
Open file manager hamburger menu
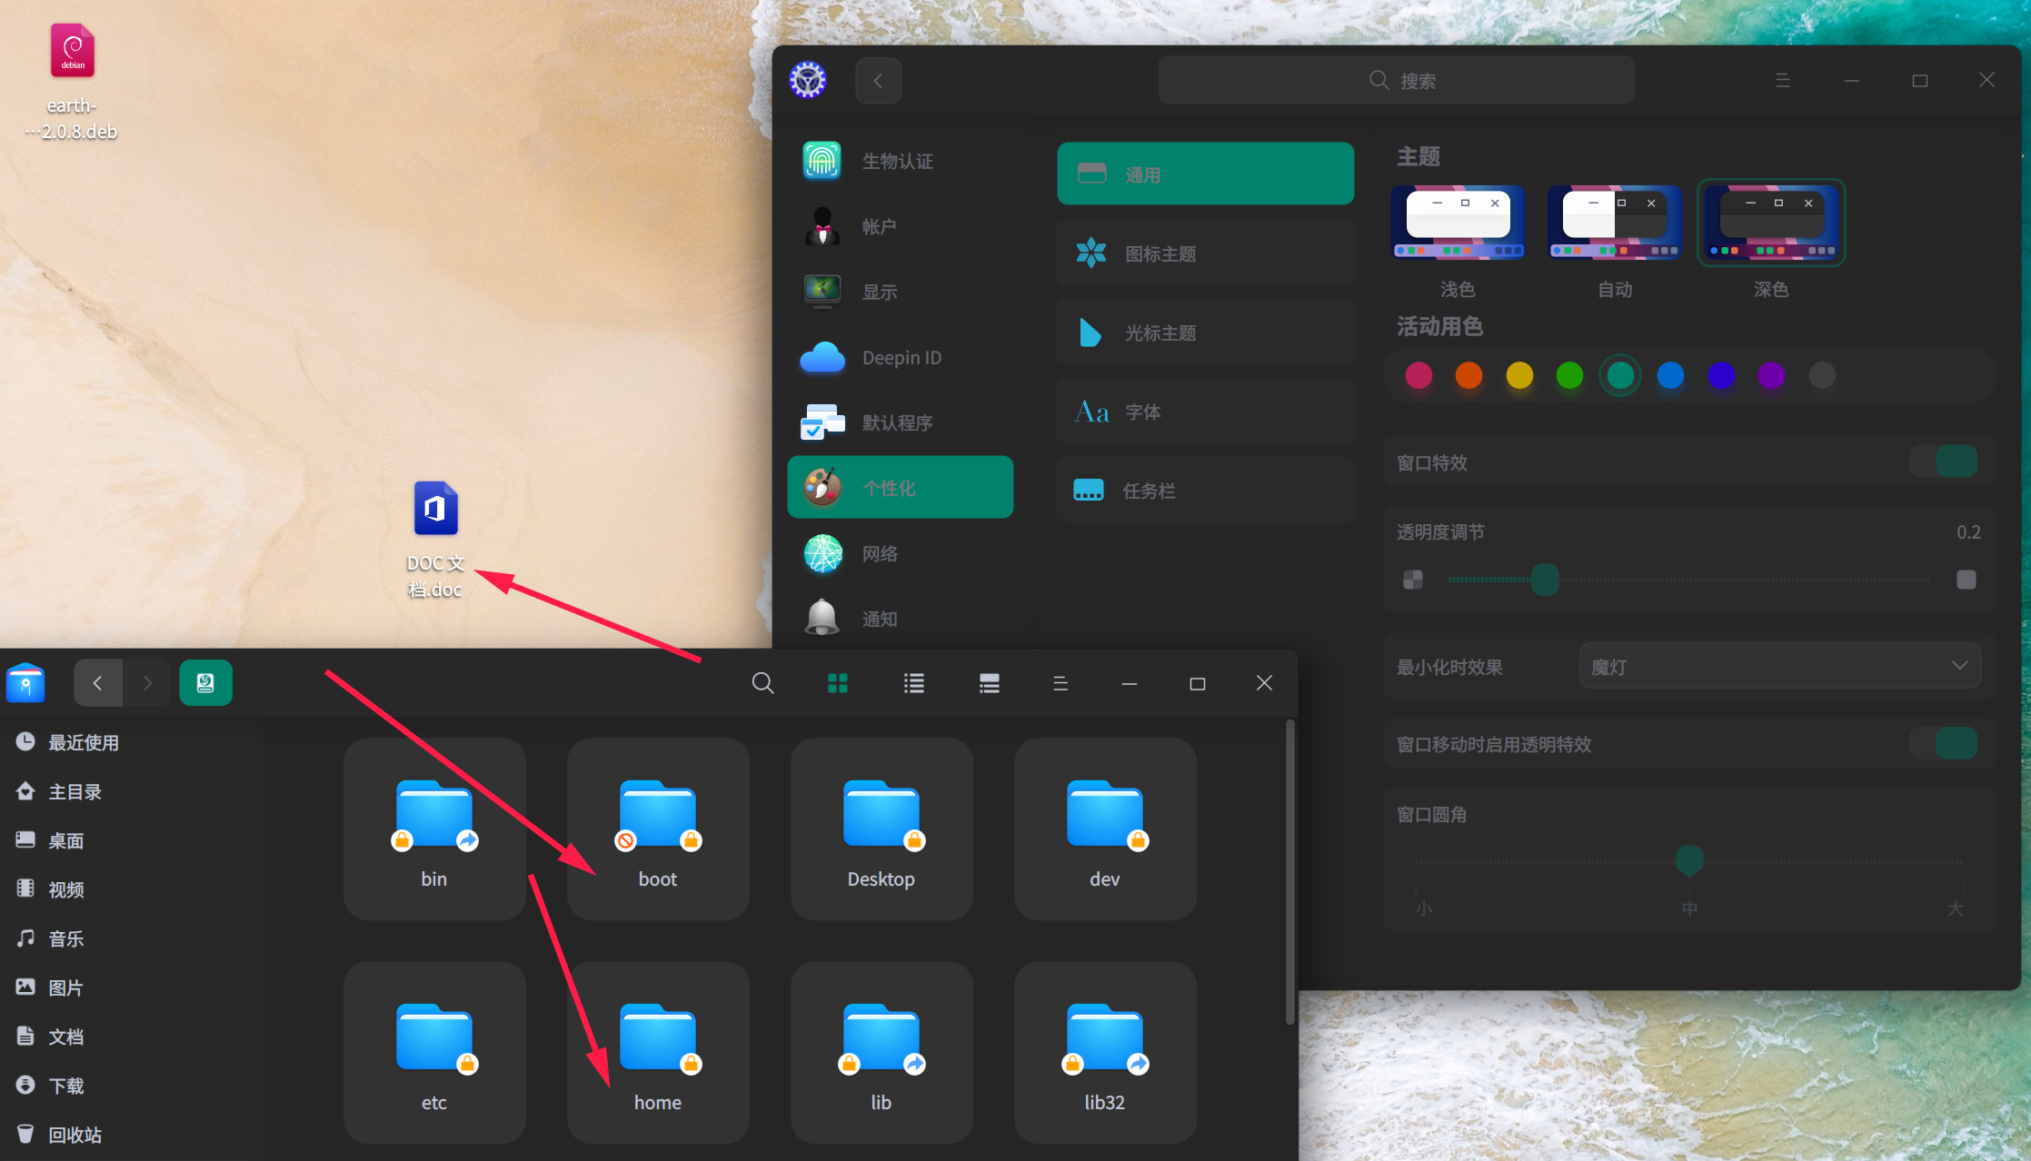click(x=1060, y=683)
